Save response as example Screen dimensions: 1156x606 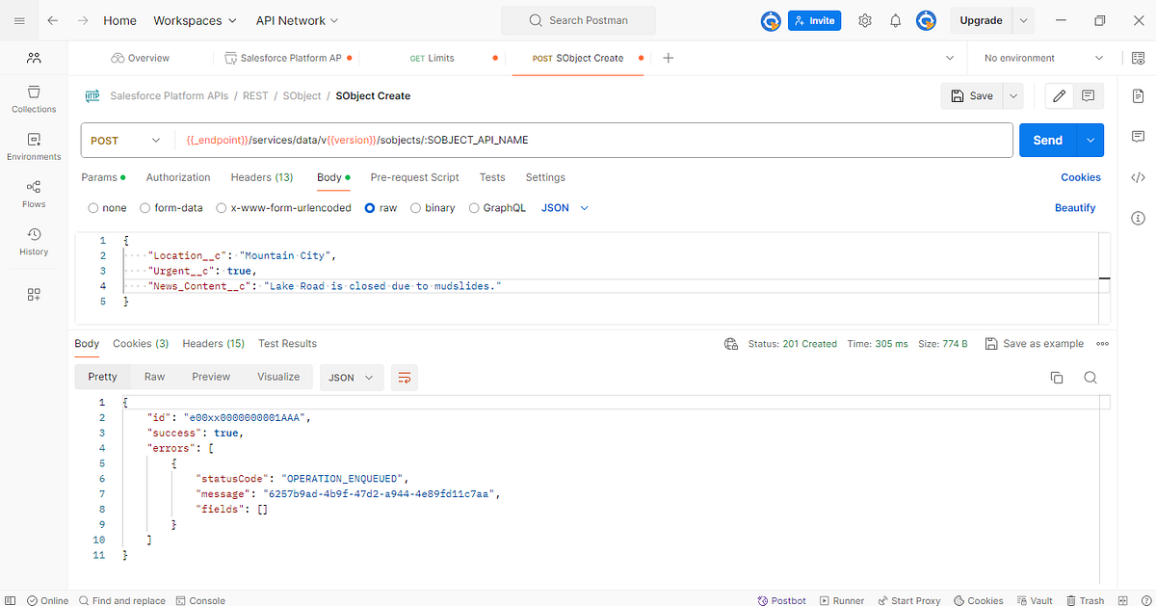tap(1034, 344)
